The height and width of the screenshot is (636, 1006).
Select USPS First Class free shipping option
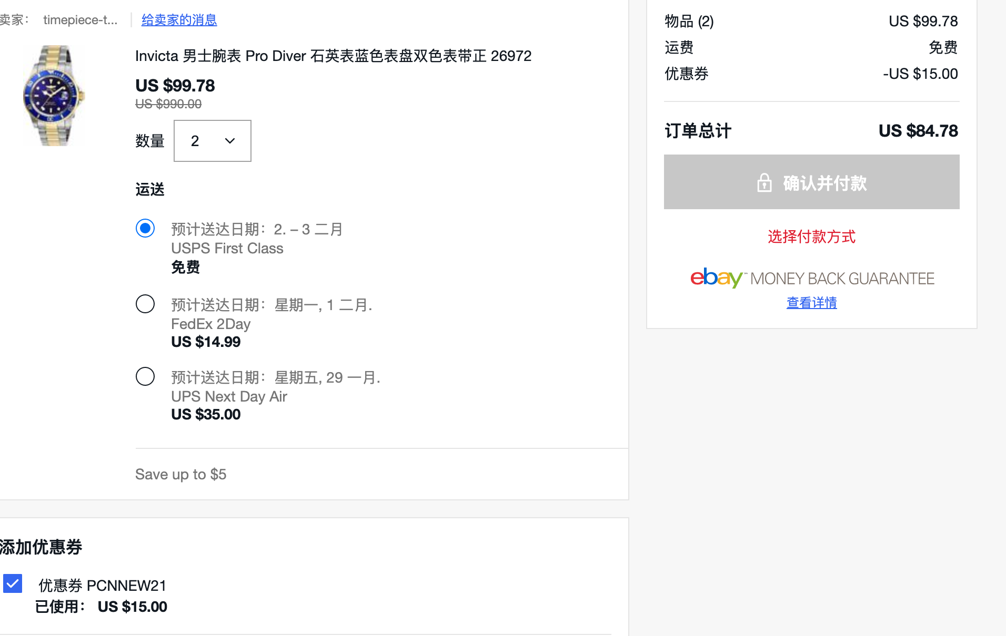(145, 228)
